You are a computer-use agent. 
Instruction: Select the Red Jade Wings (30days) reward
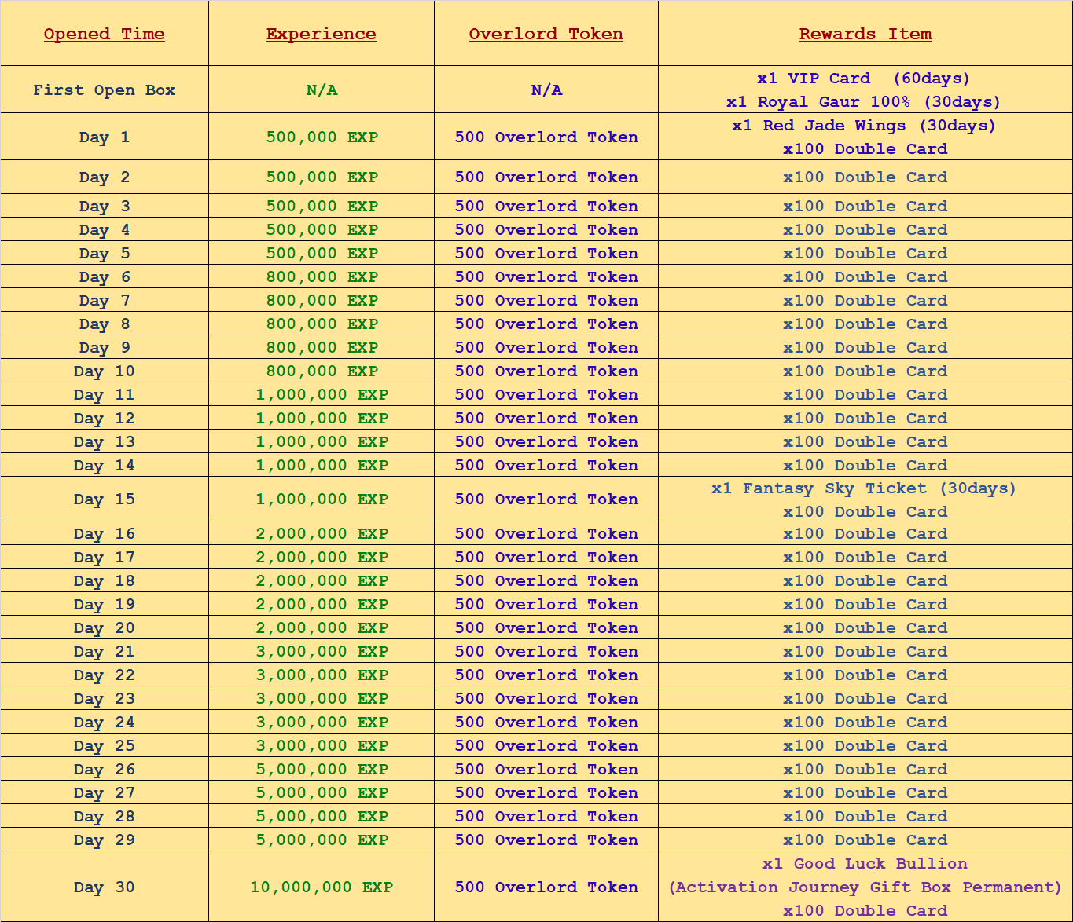click(x=863, y=126)
